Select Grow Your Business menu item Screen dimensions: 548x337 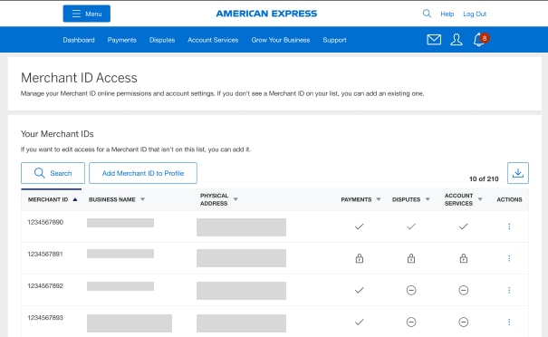click(281, 40)
